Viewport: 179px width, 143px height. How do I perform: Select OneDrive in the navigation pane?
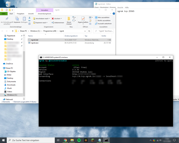point(8,64)
